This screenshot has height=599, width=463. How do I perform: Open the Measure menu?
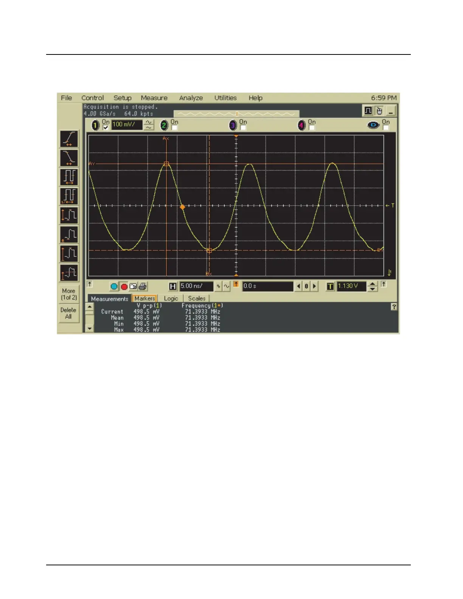click(154, 98)
